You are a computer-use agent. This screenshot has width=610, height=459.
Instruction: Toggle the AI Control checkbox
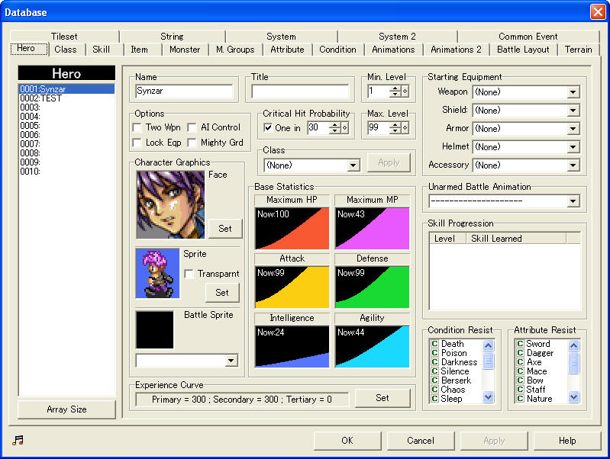tap(192, 127)
